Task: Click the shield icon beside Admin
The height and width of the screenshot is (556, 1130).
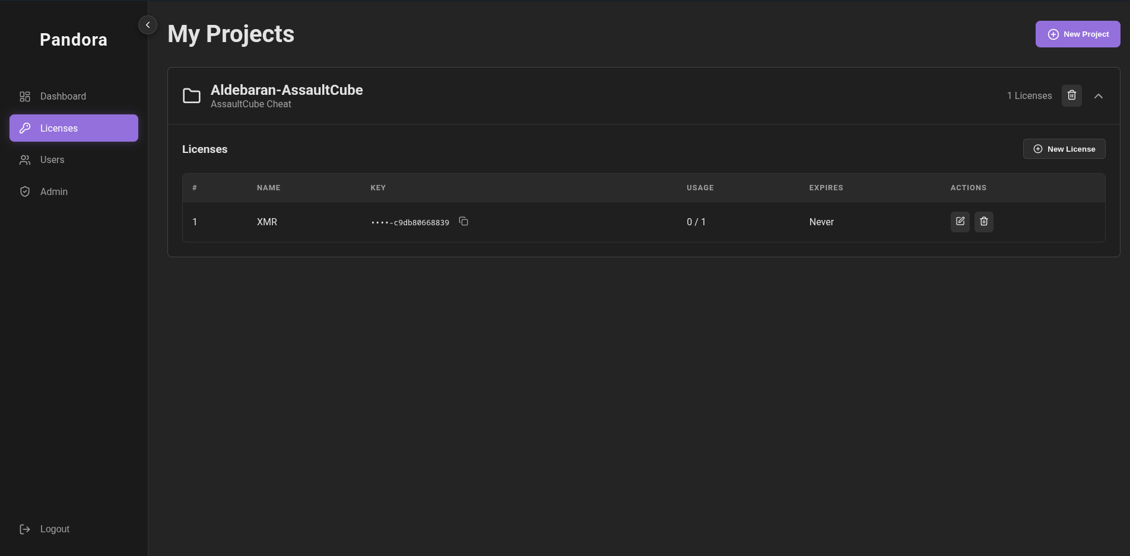Action: coord(25,191)
